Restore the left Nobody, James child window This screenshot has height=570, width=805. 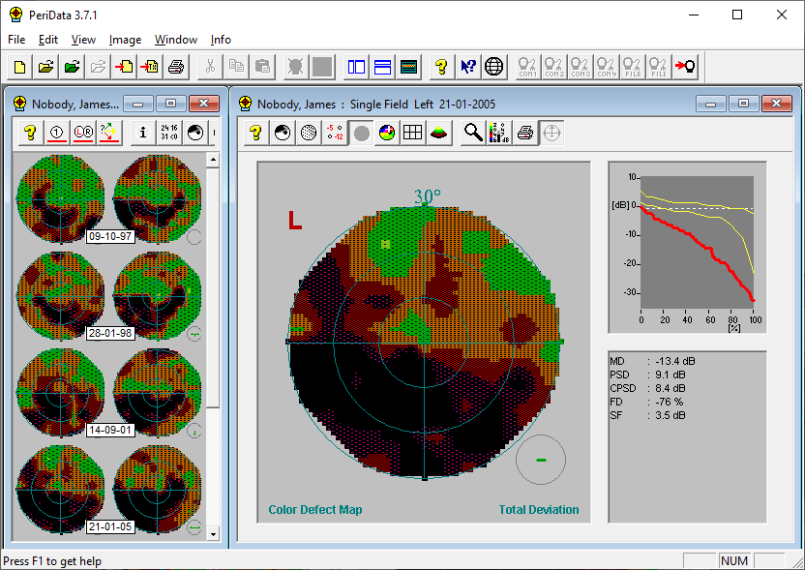coord(171,104)
